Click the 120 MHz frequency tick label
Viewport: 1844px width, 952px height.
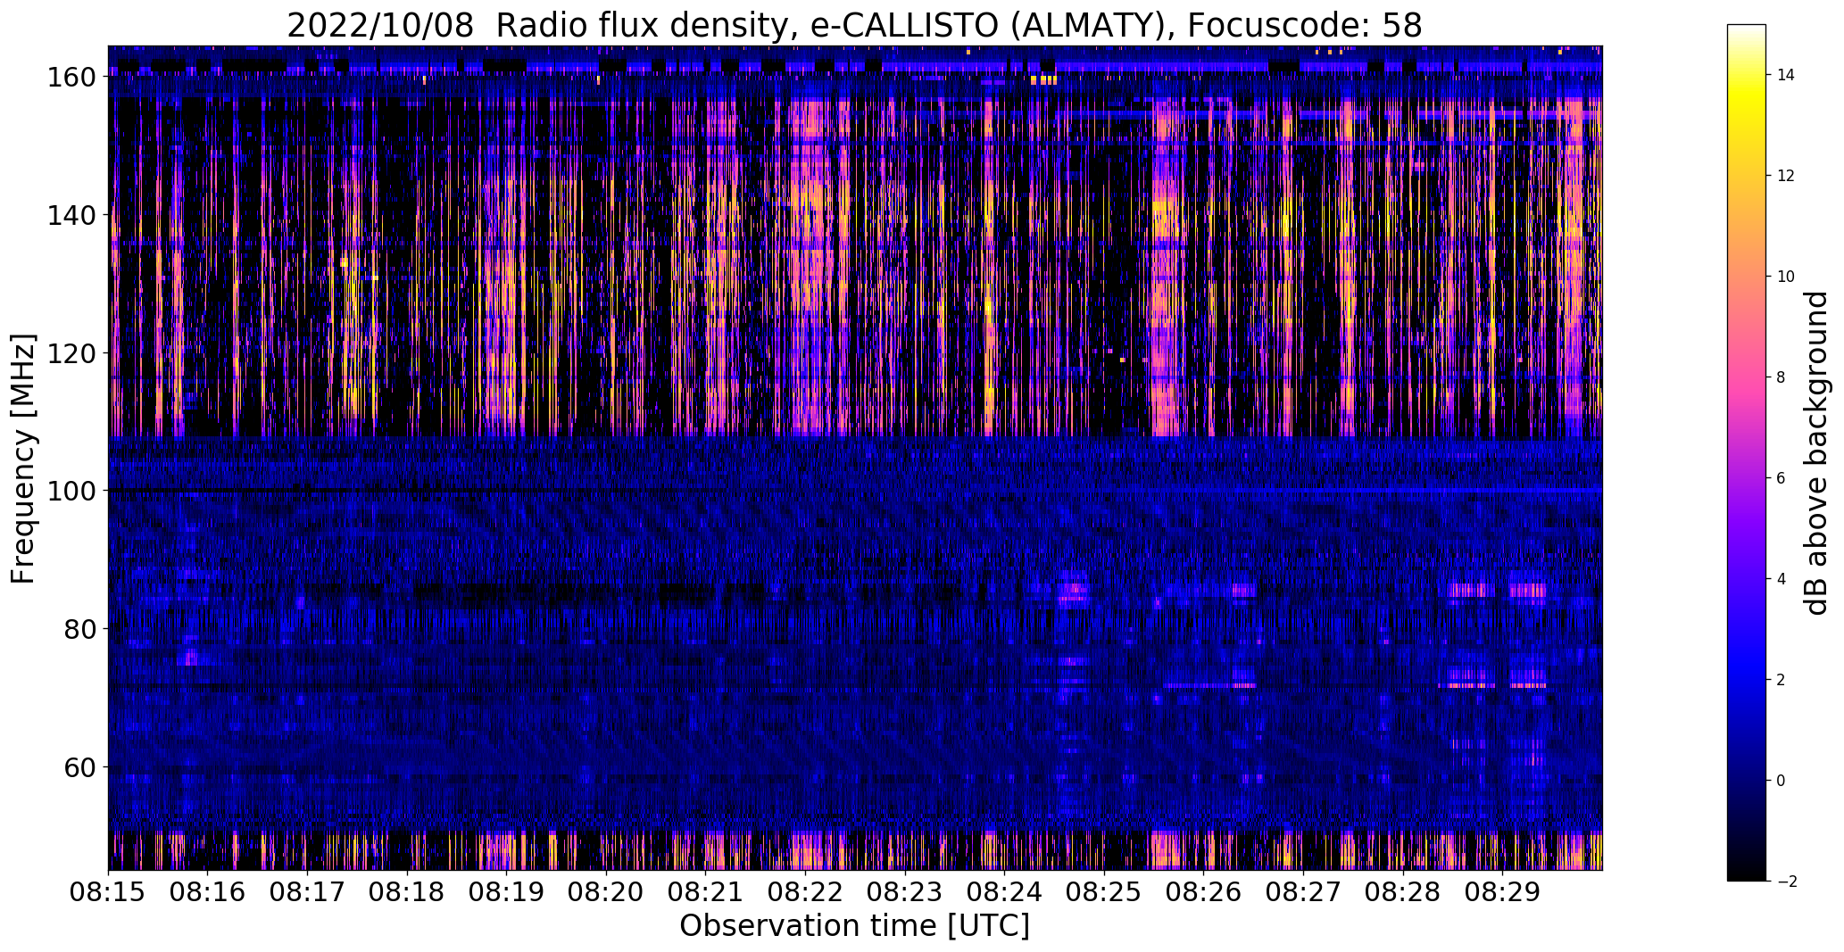click(71, 353)
